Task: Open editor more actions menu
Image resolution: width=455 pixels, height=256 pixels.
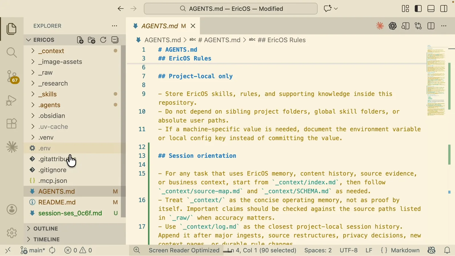Action: (x=444, y=26)
